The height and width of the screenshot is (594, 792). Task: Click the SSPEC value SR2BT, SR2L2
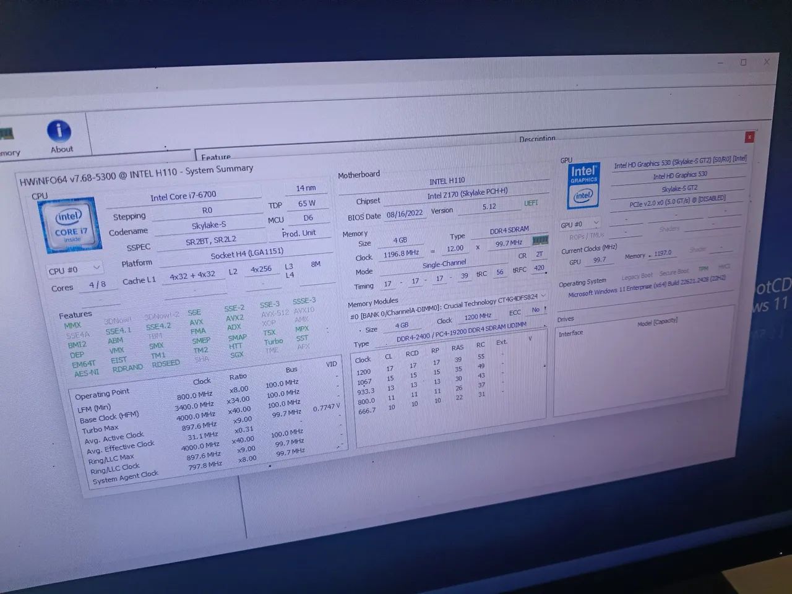[x=211, y=241]
